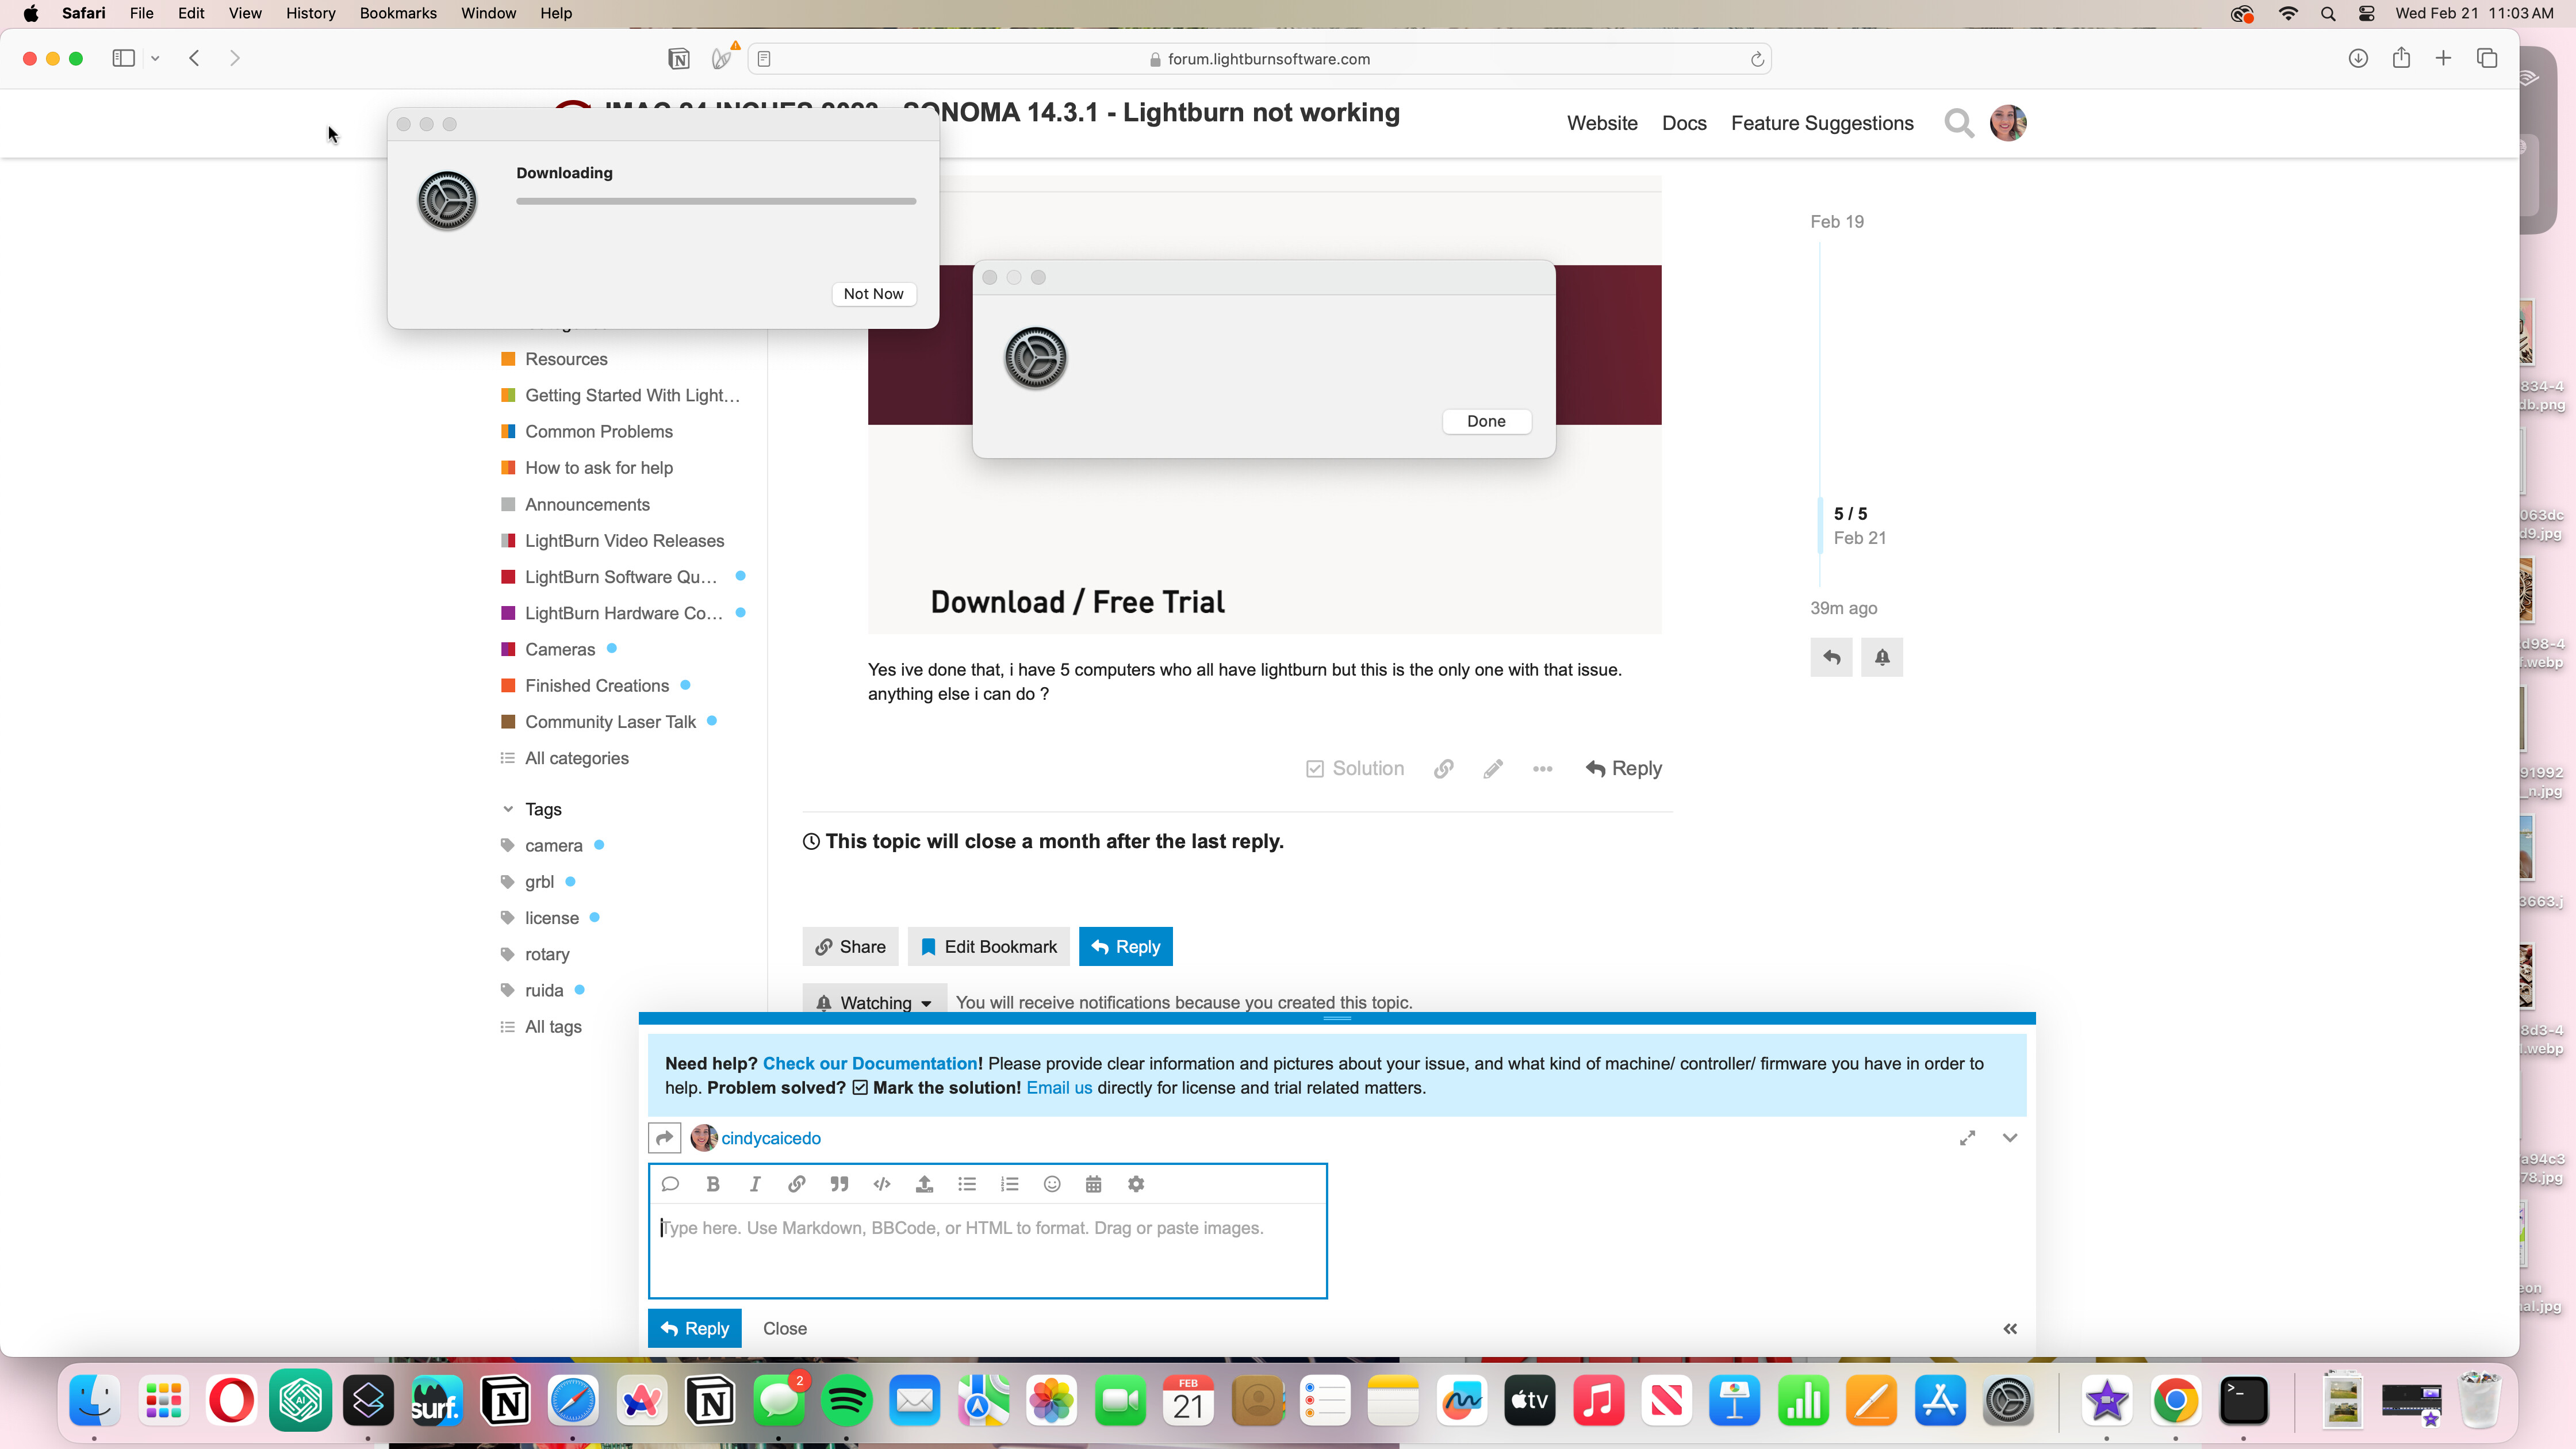Screen dimensions: 2576x1449
Task: Click the forum search magnifier icon
Action: tap(1959, 123)
